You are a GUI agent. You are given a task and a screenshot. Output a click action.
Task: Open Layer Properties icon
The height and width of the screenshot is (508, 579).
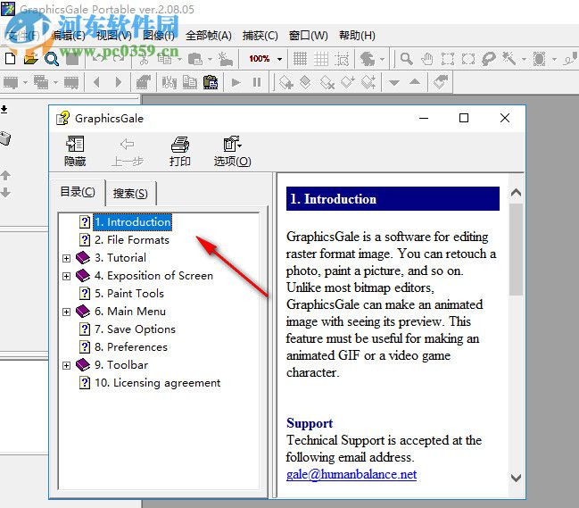point(441,82)
